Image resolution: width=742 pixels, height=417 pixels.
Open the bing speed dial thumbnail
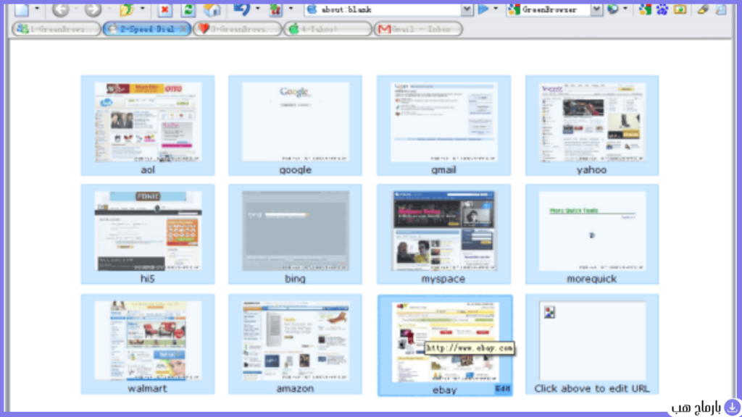(x=296, y=231)
